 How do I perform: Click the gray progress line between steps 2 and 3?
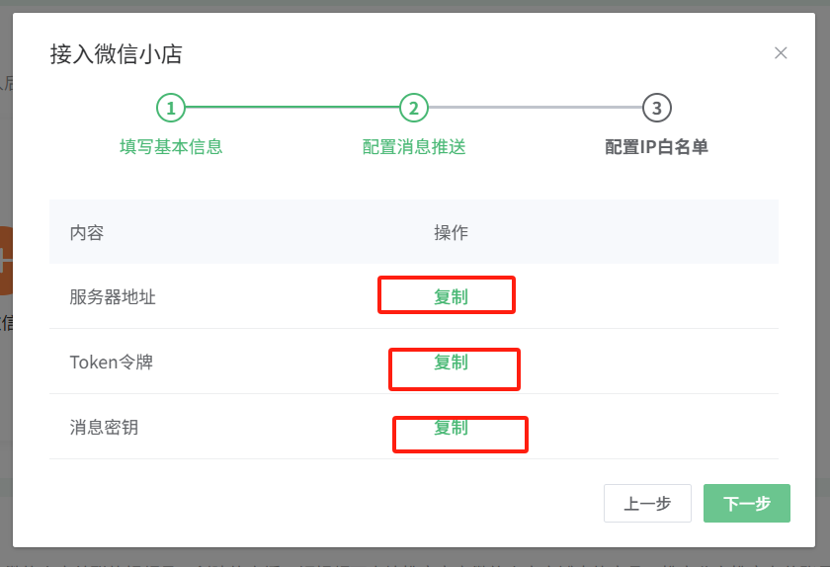536,108
